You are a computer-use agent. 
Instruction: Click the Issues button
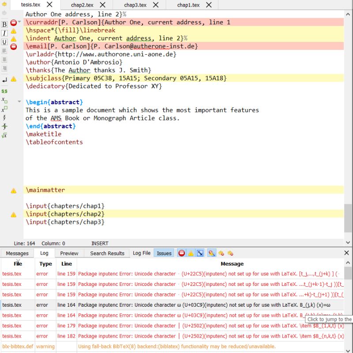tap(164, 253)
